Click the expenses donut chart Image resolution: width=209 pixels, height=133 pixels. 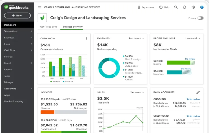coord(109,68)
